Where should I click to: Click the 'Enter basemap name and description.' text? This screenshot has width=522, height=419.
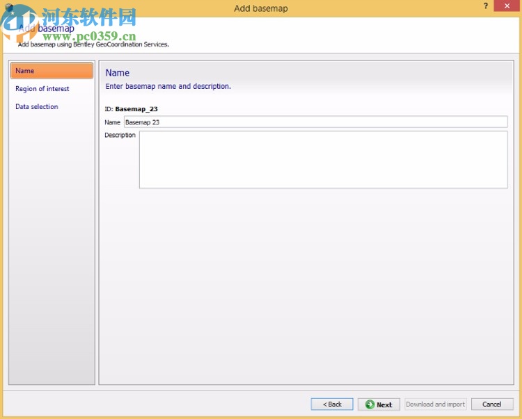click(168, 86)
